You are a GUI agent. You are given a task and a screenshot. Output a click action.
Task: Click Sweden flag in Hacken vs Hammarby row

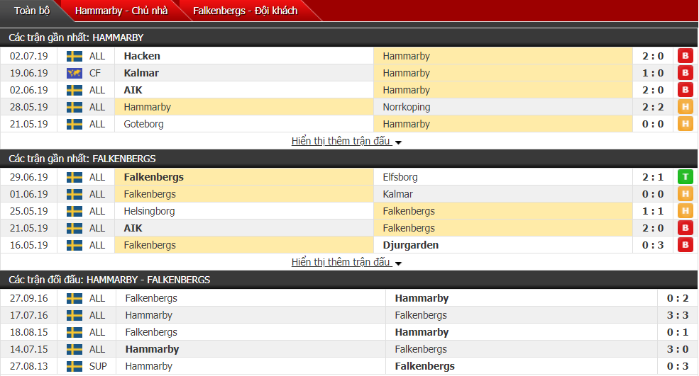(x=75, y=56)
